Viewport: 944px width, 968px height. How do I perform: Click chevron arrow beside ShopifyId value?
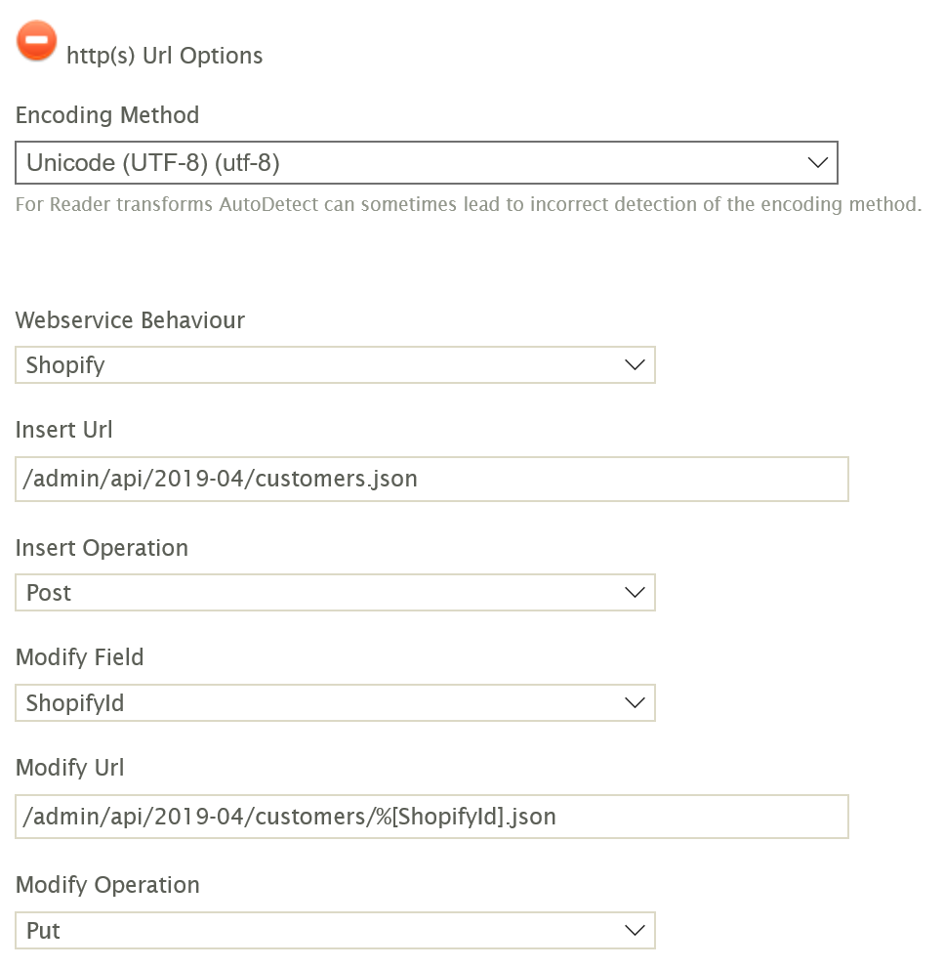click(x=635, y=703)
